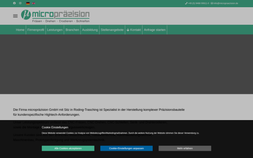Click the square social icon beside Facebook
The height and width of the screenshot is (158, 253).
pos(20,3)
